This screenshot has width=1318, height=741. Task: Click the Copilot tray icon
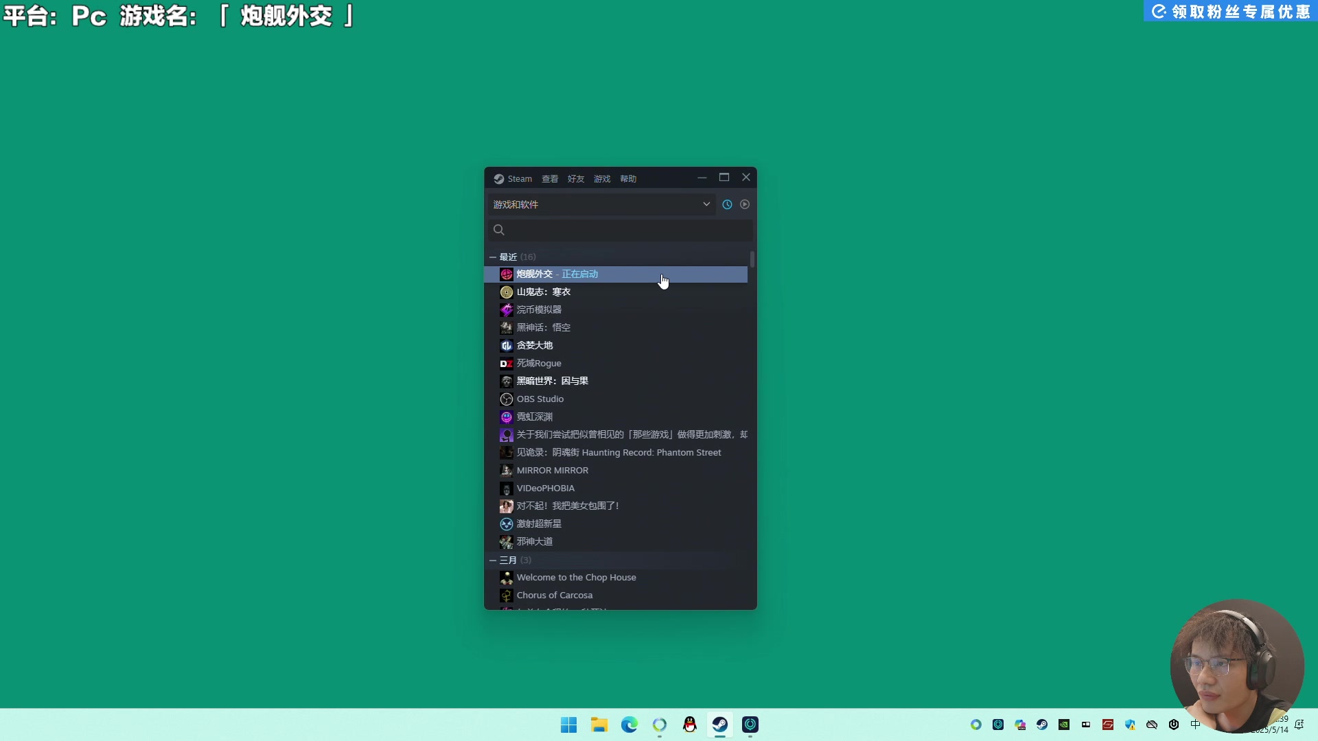[x=1020, y=725]
